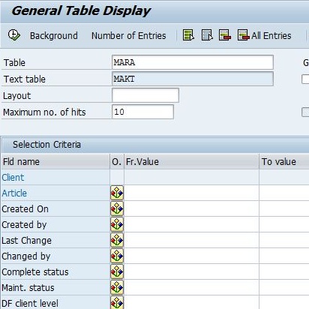
Task: Tick the checkbox right of Text table
Action: (305, 79)
